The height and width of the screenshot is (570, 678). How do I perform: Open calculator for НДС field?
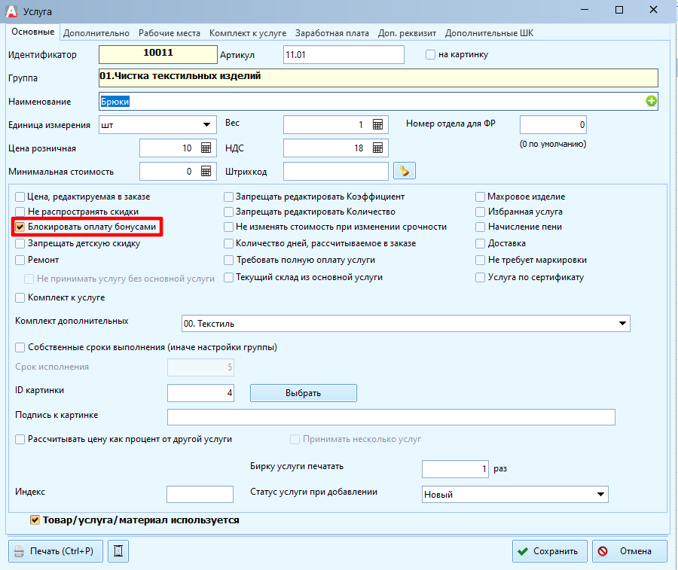click(x=378, y=148)
